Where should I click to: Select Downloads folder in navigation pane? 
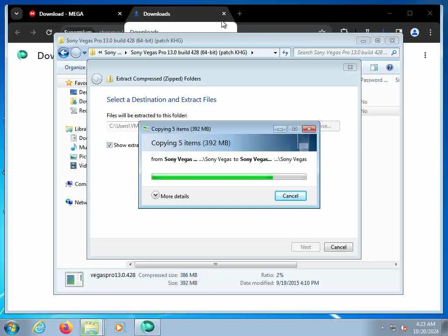pos(79,101)
